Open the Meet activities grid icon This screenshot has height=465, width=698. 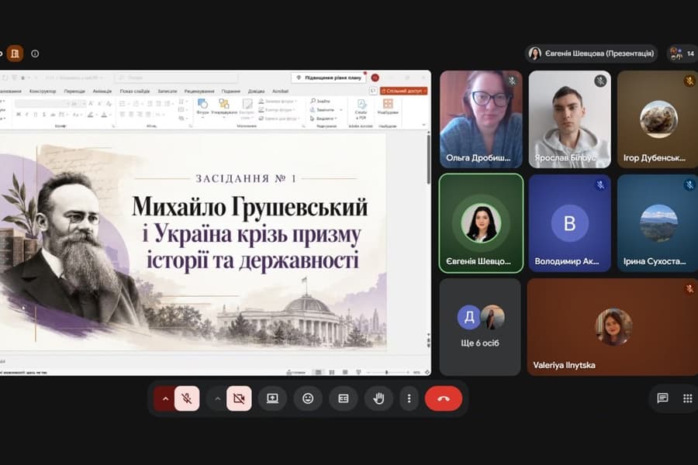tap(687, 398)
